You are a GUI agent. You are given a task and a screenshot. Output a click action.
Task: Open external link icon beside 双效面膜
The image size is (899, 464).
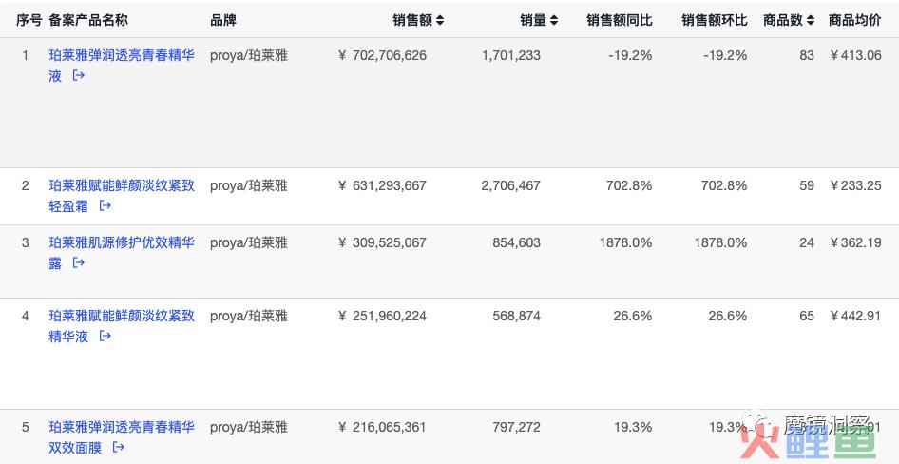pos(119,447)
